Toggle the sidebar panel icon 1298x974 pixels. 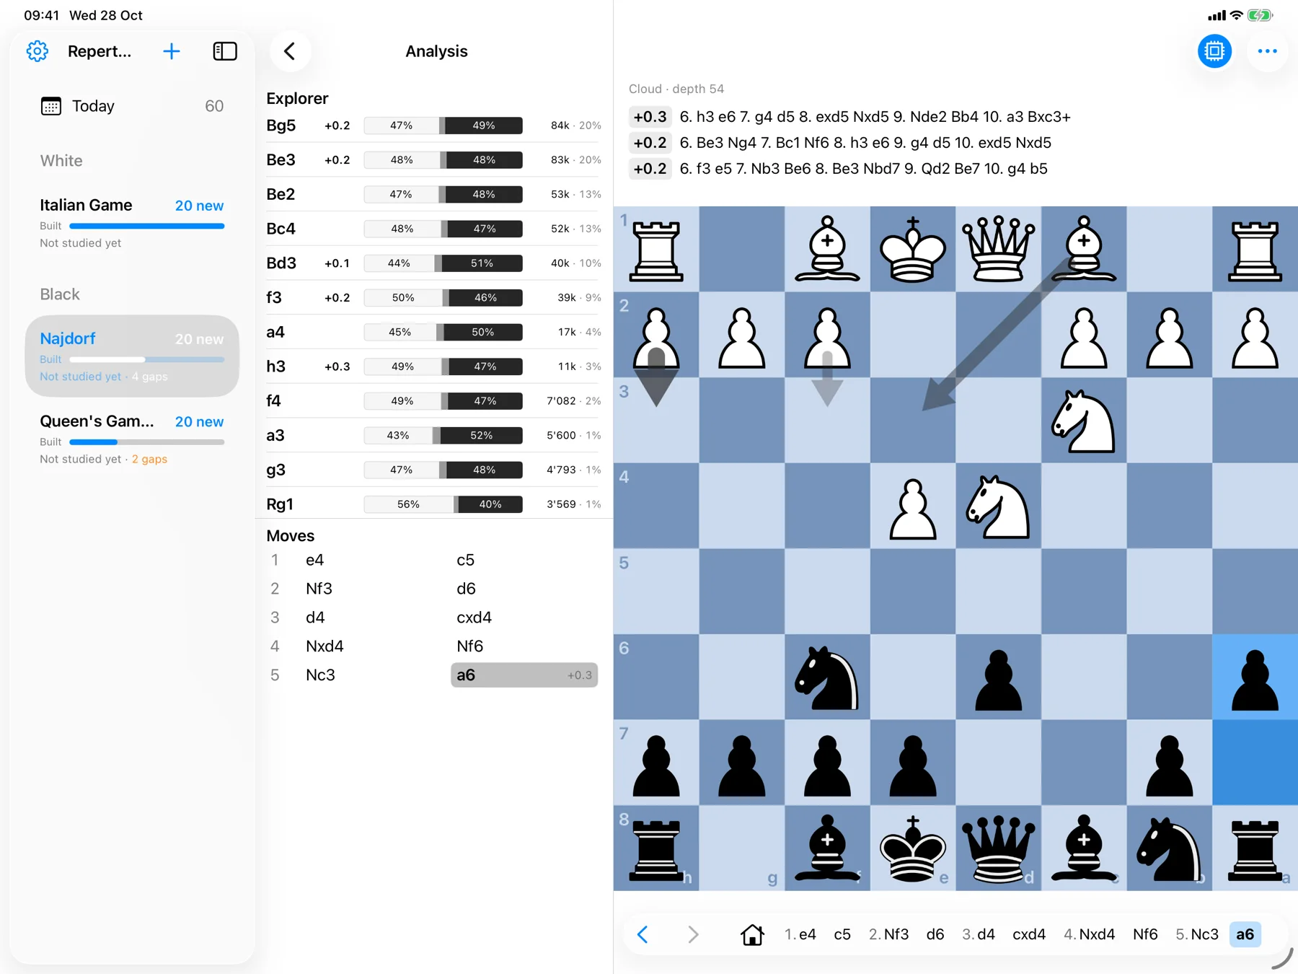(x=225, y=51)
